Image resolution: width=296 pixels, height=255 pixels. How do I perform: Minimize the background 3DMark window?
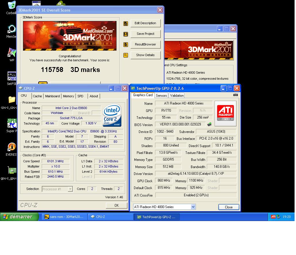219,29
